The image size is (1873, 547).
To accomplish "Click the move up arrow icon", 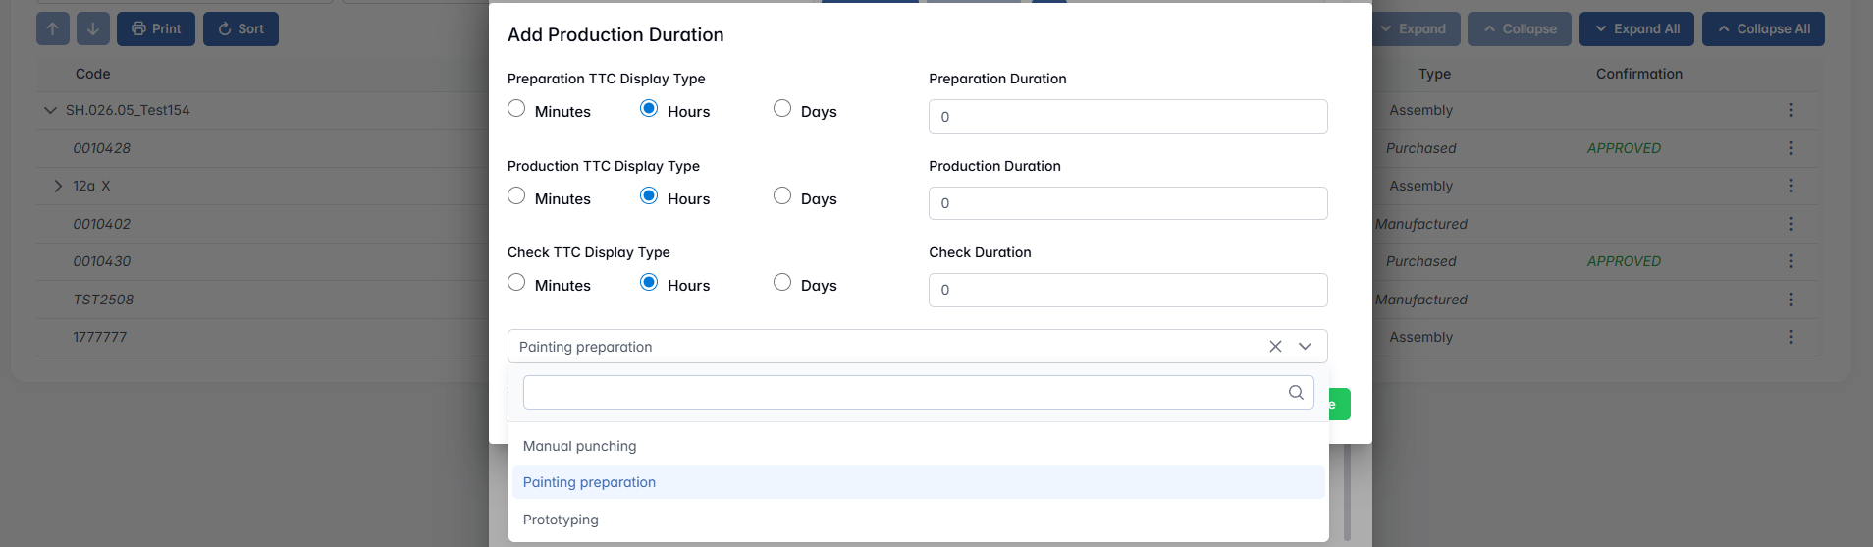I will coord(53,28).
